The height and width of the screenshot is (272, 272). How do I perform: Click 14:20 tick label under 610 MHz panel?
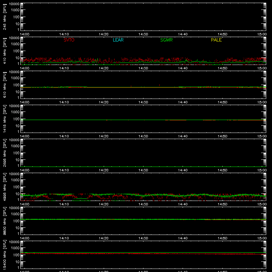tap(104, 102)
